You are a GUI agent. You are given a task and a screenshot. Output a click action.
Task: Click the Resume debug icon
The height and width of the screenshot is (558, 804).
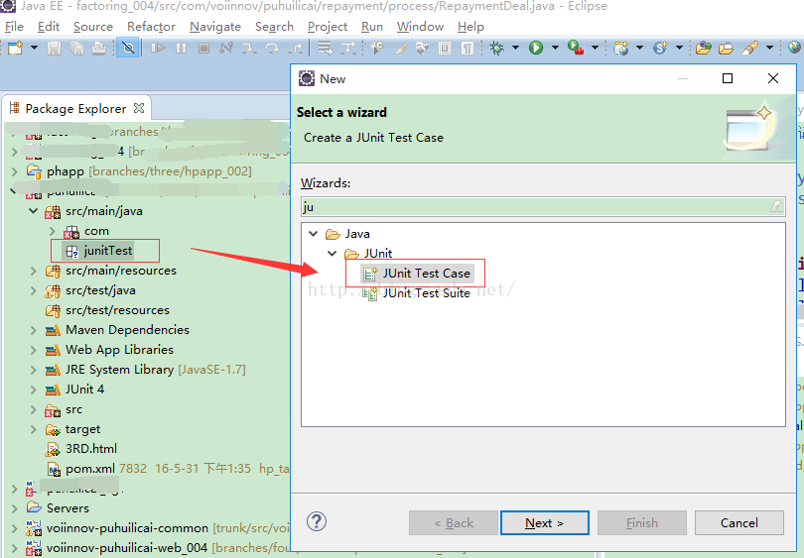pyautogui.click(x=158, y=49)
